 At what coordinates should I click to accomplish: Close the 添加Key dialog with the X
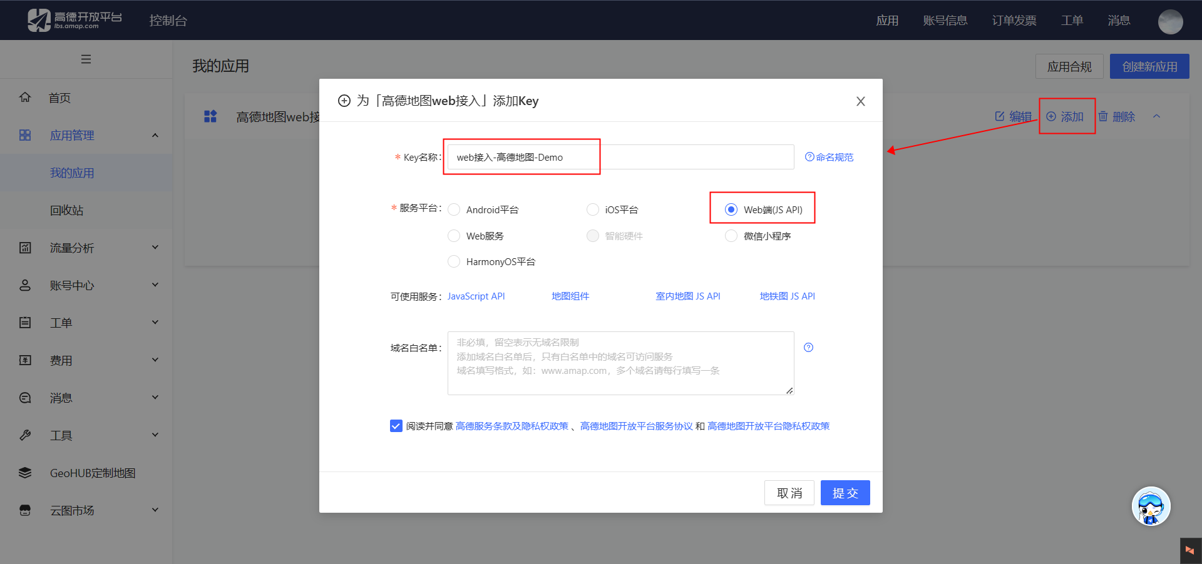[x=861, y=101]
